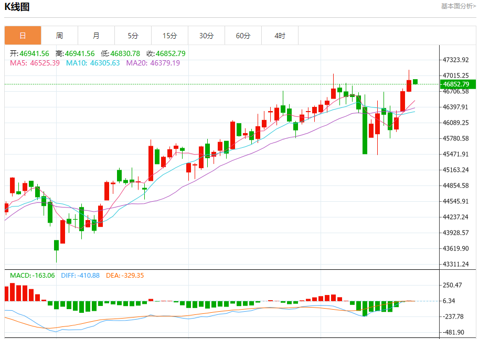
Task: Click the rightmost green candlestick
Action: click(x=415, y=81)
